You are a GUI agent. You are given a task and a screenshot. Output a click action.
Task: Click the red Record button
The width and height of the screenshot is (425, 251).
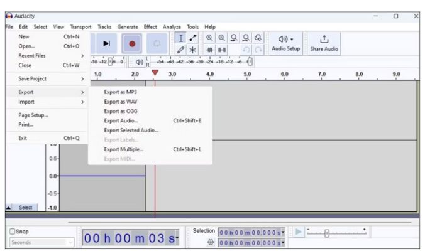(132, 43)
